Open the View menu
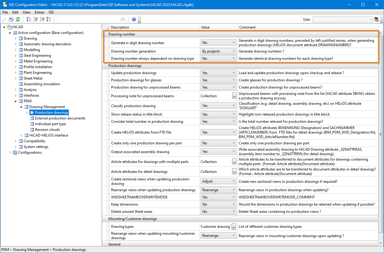 pos(26,12)
